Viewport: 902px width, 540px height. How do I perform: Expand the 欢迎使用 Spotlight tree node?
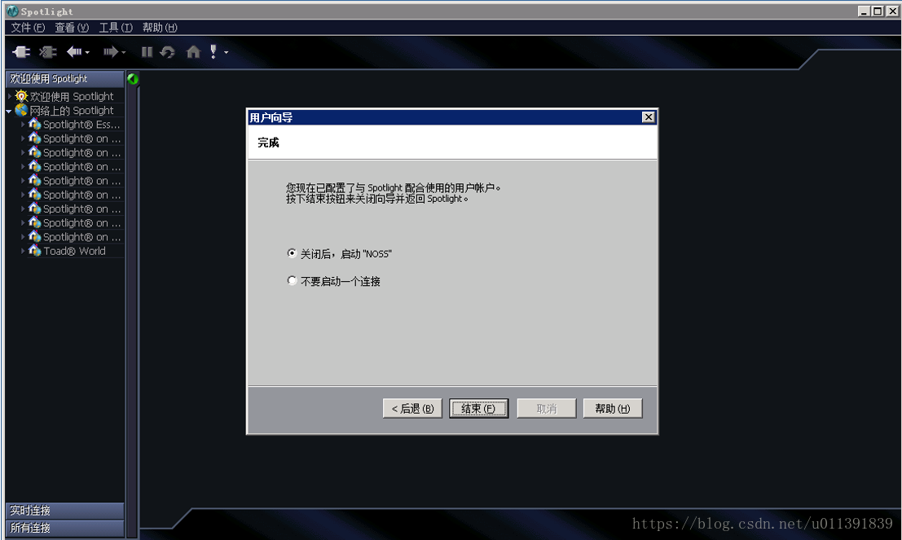[9, 96]
